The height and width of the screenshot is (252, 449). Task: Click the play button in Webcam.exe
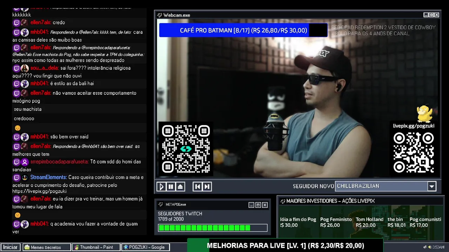pyautogui.click(x=161, y=187)
